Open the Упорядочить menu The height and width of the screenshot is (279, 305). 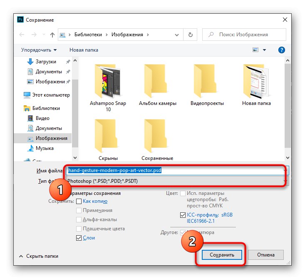(x=39, y=50)
